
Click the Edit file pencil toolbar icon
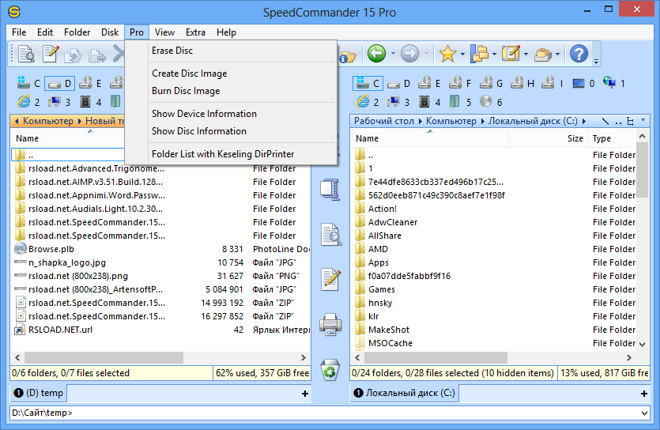pos(51,54)
